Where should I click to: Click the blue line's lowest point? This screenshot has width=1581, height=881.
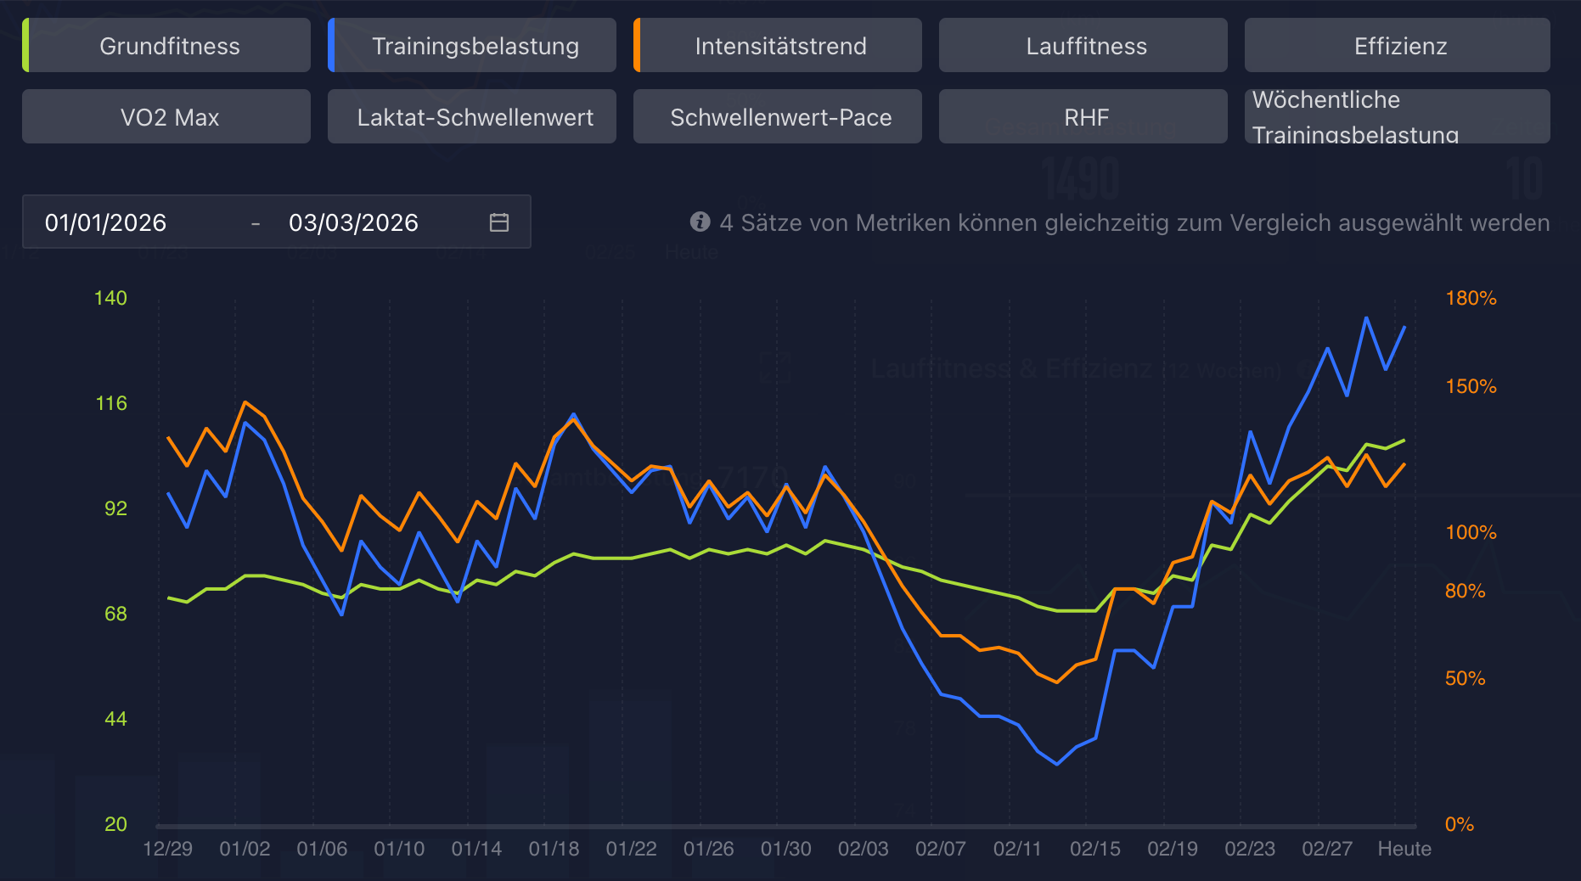pos(1056,764)
